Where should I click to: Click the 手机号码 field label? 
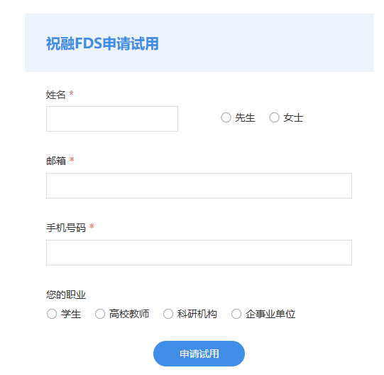[66, 228]
